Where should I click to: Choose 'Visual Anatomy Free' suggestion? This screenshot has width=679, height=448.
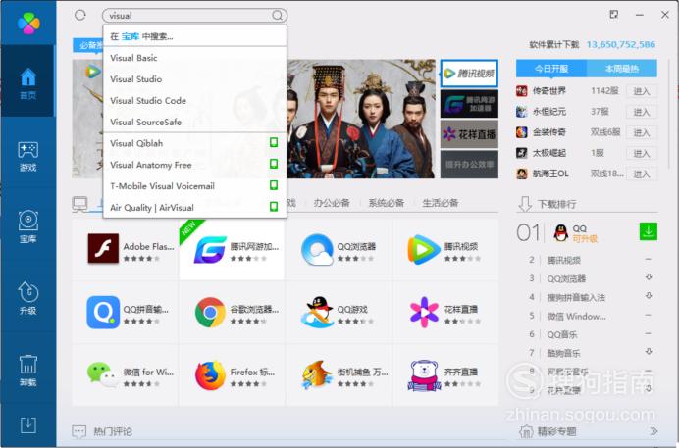pos(195,165)
